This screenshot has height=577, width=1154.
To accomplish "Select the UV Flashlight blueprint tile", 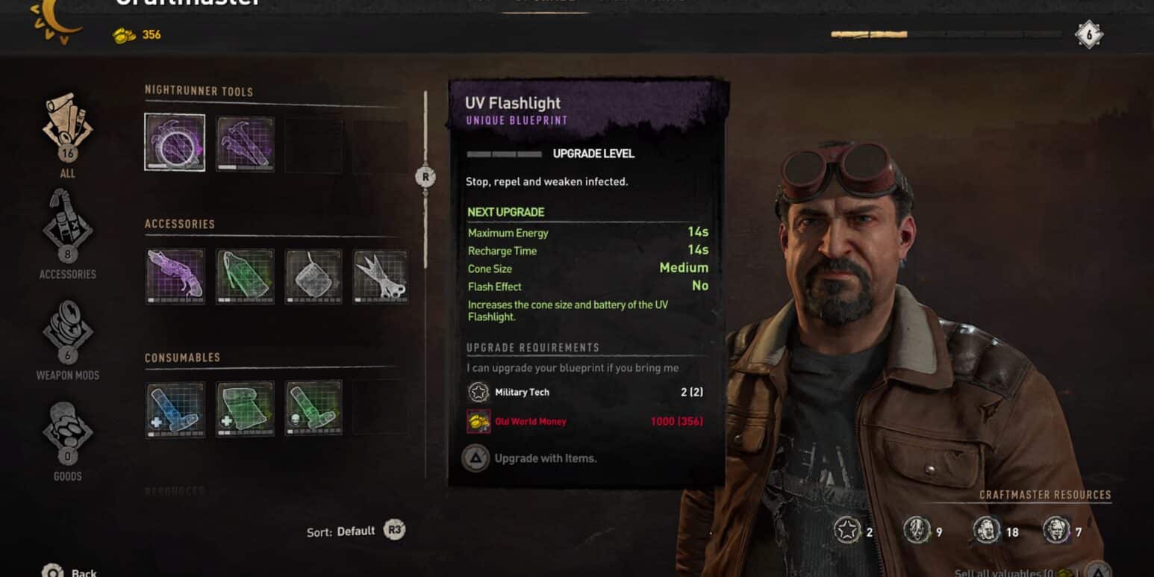I will tap(175, 143).
